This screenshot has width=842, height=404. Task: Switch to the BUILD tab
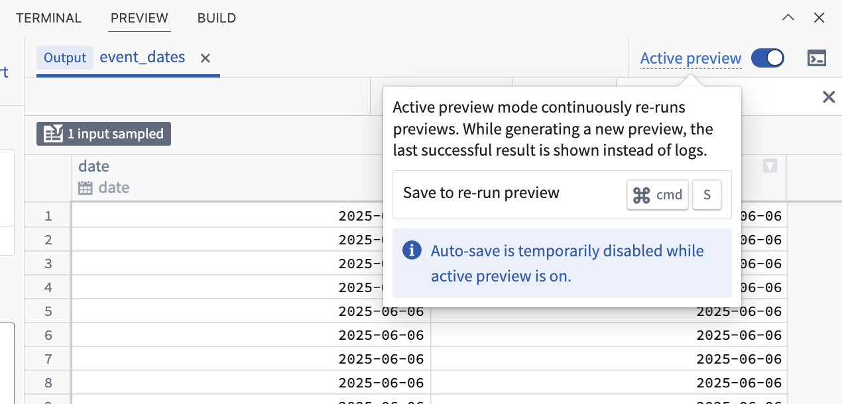coord(216,18)
